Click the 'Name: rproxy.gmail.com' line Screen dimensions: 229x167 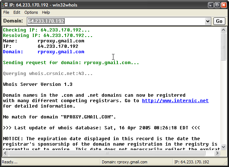pyautogui.click(x=43, y=41)
